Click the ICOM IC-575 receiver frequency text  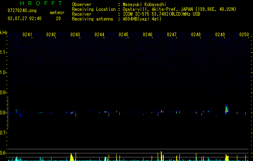click(162, 14)
